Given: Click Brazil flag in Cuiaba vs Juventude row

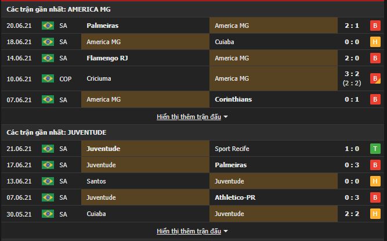Looking at the screenshot, I should click(x=48, y=214).
